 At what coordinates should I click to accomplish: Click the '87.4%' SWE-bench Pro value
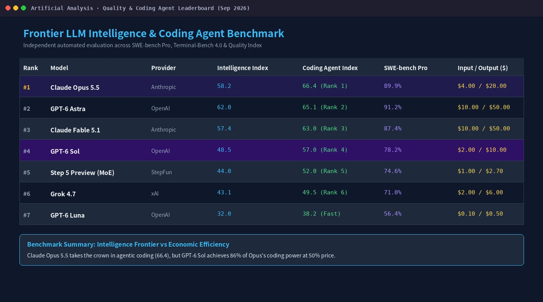[x=393, y=129]
